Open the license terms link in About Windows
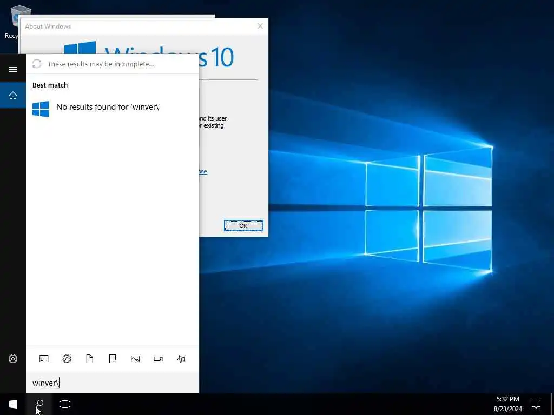This screenshot has height=415, width=554. click(x=203, y=171)
